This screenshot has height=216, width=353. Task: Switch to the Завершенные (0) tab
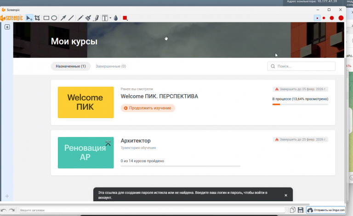coord(111,66)
